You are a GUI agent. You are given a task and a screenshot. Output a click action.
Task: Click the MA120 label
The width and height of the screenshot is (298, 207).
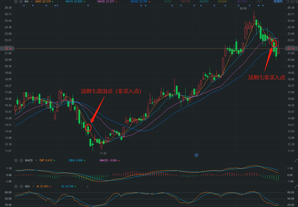point(186,1)
